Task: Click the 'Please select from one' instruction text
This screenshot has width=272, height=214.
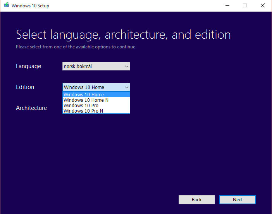Action: (76, 47)
